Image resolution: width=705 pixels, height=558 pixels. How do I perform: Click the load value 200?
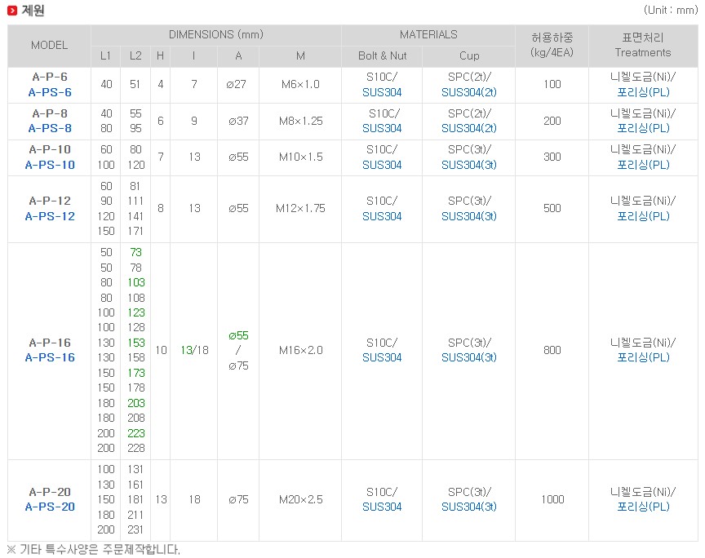(x=552, y=121)
